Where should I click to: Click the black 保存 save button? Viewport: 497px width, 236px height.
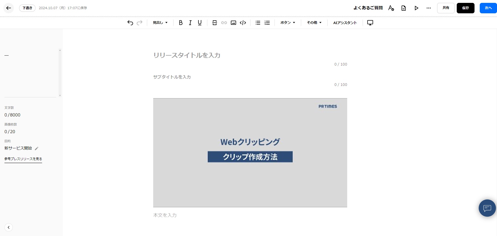click(465, 8)
